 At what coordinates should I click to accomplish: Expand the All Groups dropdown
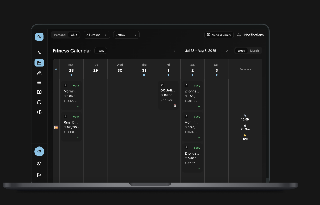click(x=96, y=35)
